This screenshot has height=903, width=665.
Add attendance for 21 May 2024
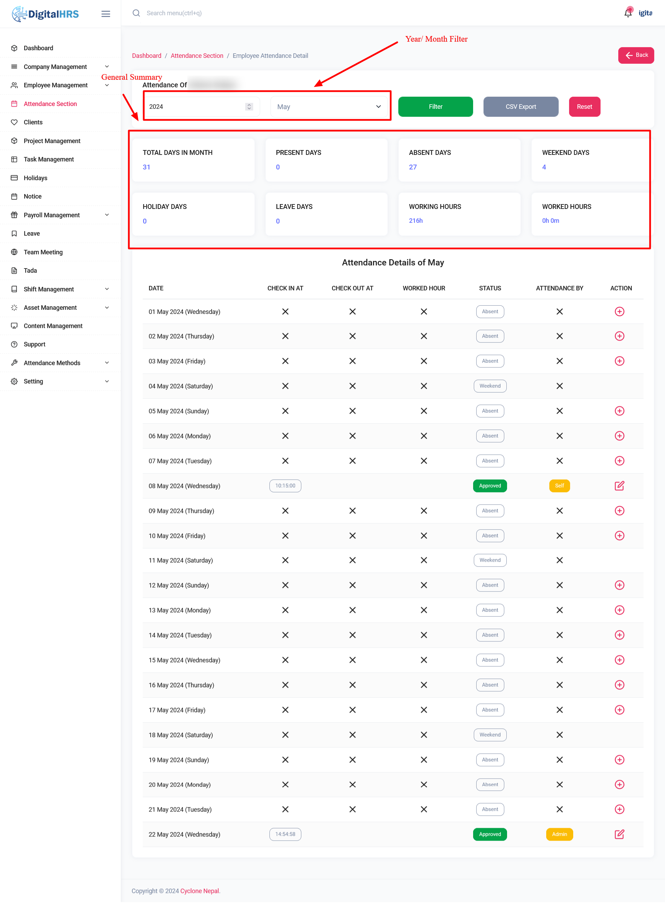click(619, 809)
